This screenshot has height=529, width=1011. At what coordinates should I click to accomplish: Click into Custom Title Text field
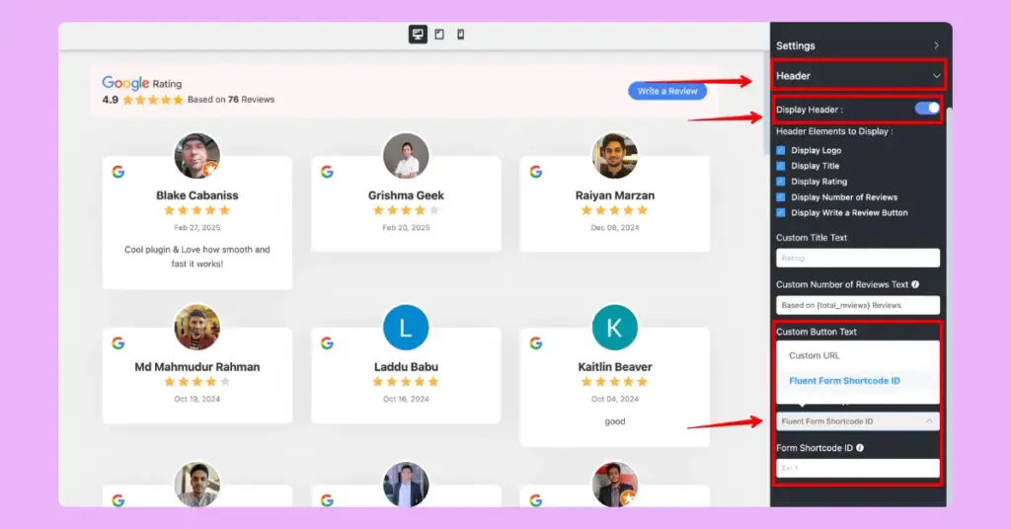tap(858, 258)
